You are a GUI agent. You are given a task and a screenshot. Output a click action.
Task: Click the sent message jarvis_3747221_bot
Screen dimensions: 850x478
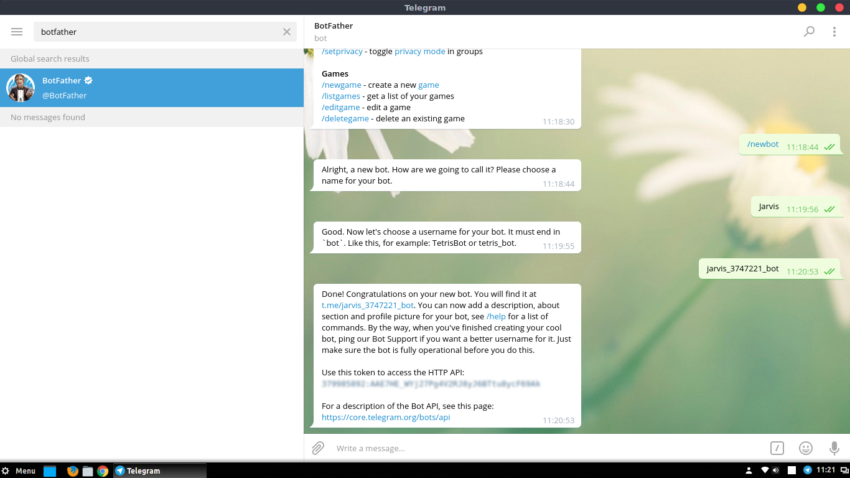[x=769, y=269]
